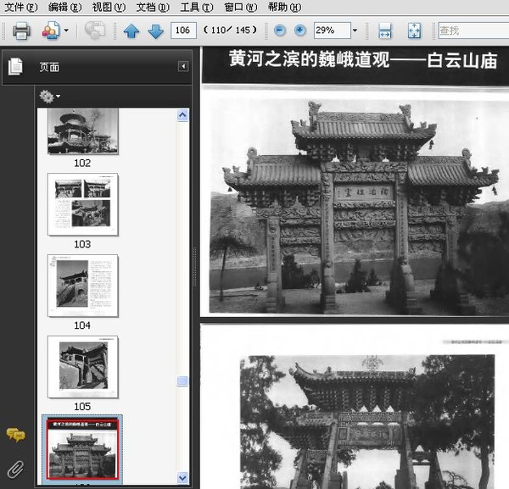This screenshot has height=489, width=509.
Task: Click the zoom out minus button
Action: click(280, 31)
